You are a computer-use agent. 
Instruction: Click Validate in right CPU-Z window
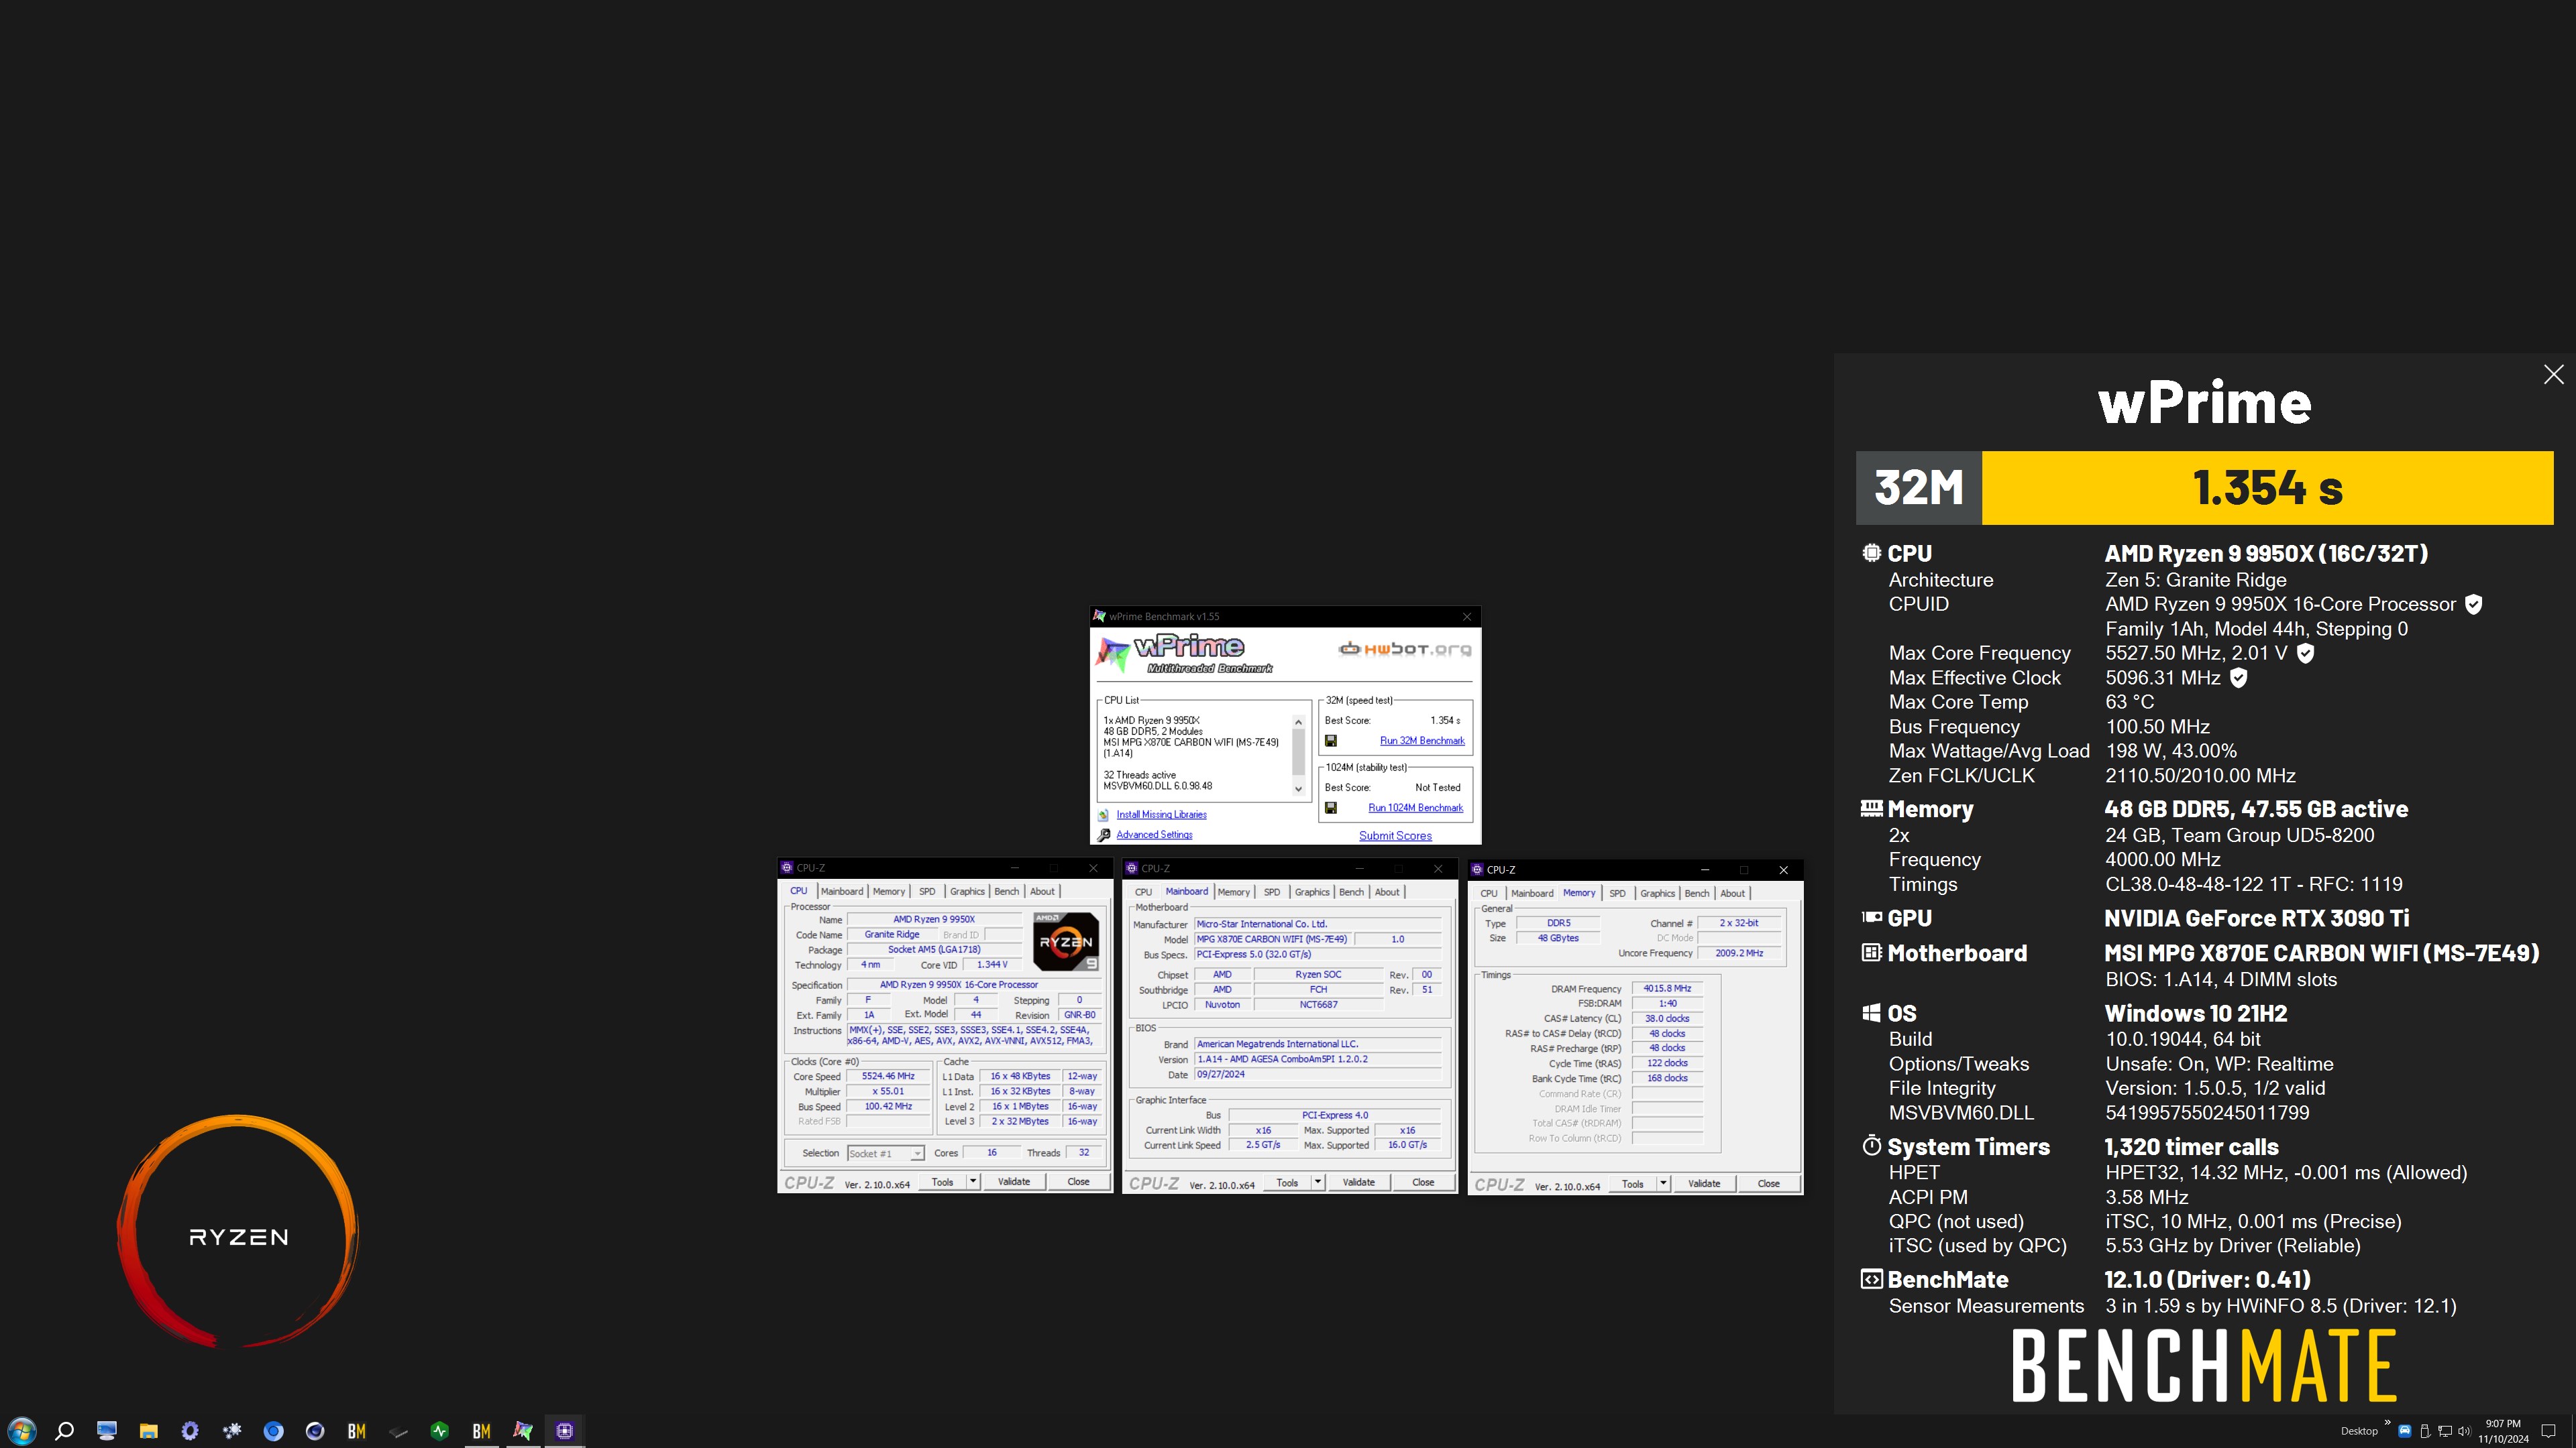point(1704,1183)
